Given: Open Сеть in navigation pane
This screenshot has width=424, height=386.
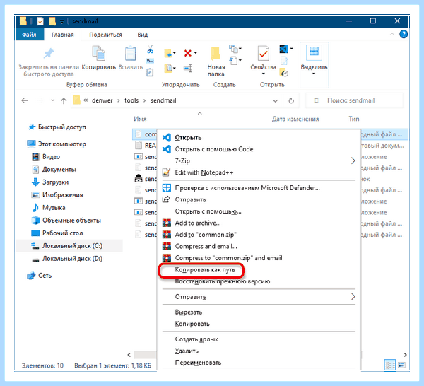Looking at the screenshot, I should tap(45, 276).
